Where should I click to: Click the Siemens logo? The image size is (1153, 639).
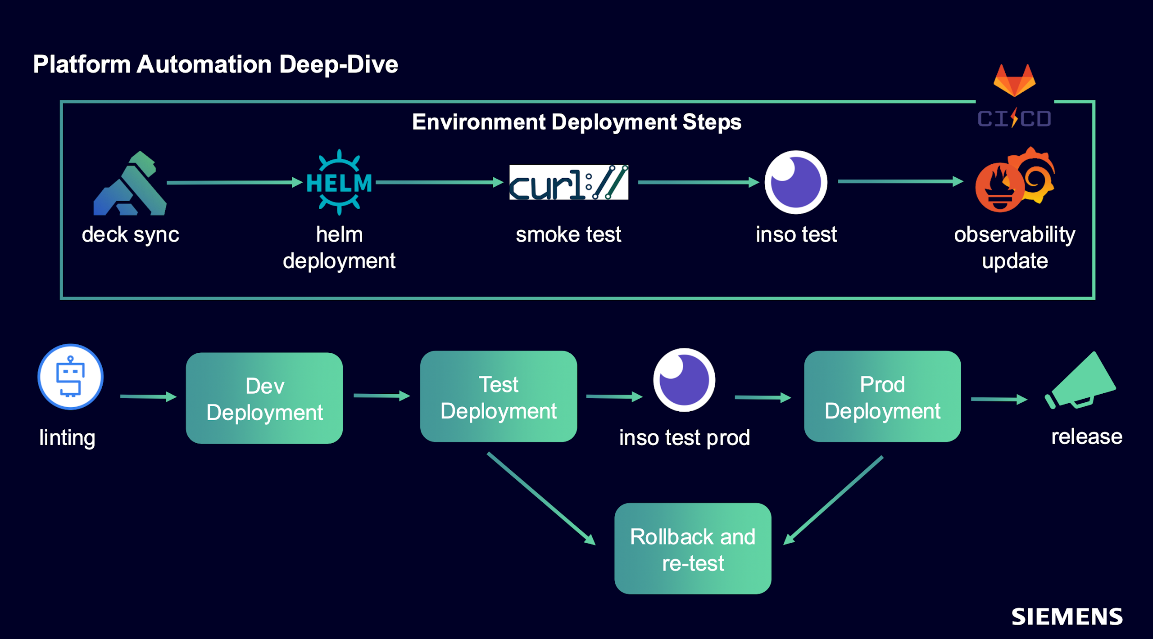1067,616
